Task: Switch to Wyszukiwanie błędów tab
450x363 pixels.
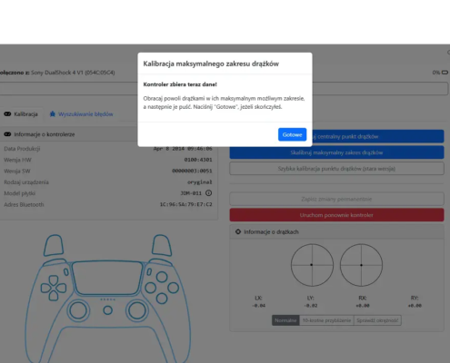Action: (x=82, y=114)
